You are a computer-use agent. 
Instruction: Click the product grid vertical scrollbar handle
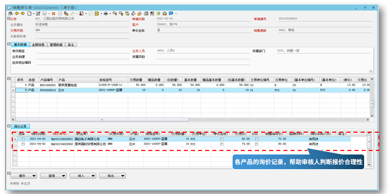[x=372, y=104]
